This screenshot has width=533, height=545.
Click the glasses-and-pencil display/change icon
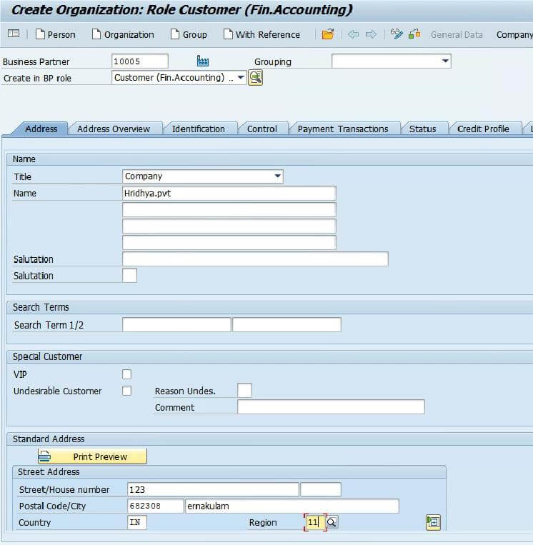click(397, 34)
